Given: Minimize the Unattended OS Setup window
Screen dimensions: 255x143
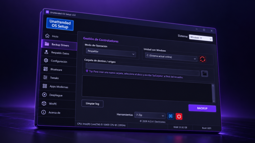Looking at the screenshot, I should point(197,29).
